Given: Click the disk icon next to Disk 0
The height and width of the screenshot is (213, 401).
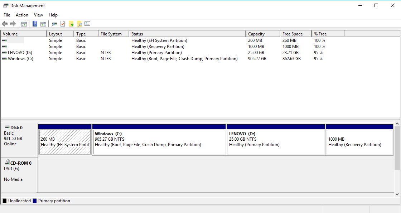Looking at the screenshot, I should click(7, 127).
